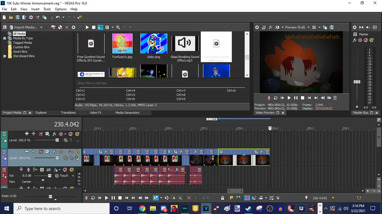Switch to the Media Generators tab
The width and height of the screenshot is (382, 214).
click(x=127, y=112)
